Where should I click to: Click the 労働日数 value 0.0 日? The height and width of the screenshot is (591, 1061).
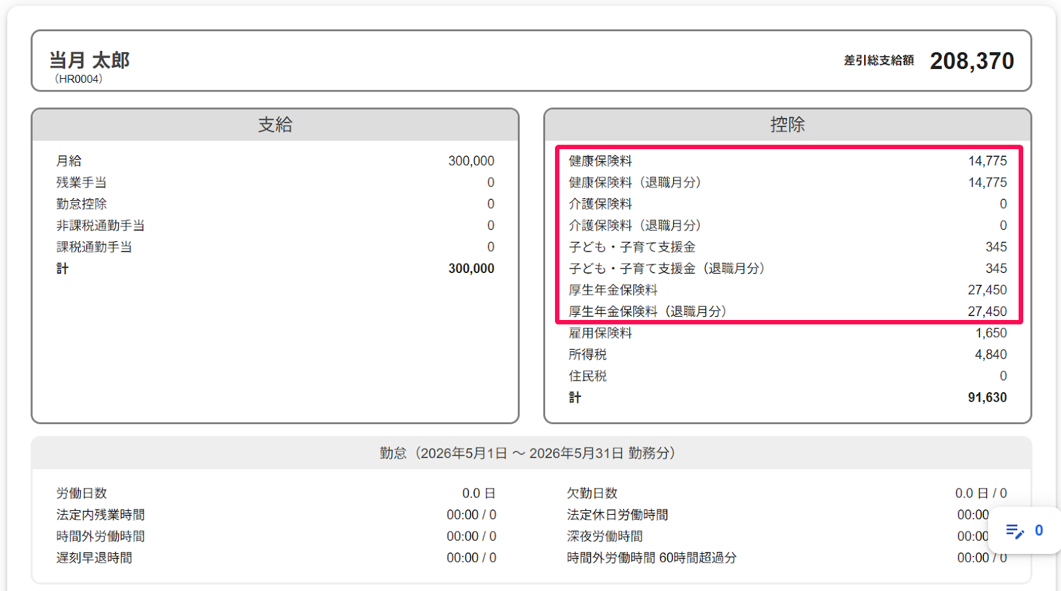click(479, 494)
